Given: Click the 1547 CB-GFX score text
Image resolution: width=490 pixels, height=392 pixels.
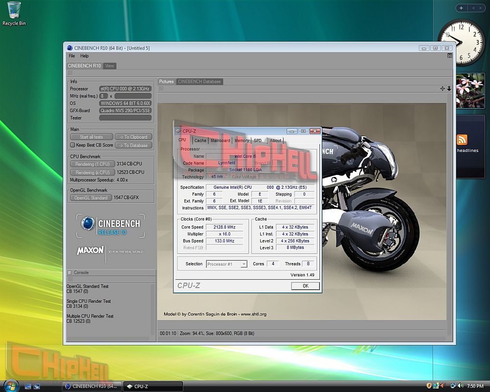Looking at the screenshot, I should click(126, 197).
